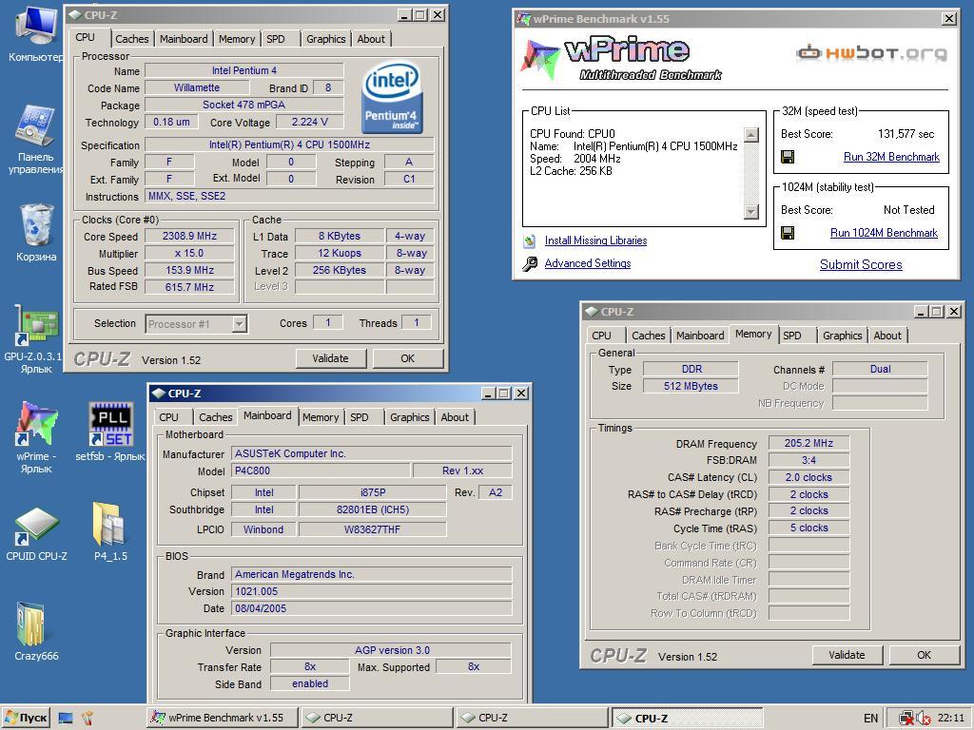Click OK in the top CPU-Z window
The width and height of the screenshot is (974, 730).
pyautogui.click(x=407, y=358)
